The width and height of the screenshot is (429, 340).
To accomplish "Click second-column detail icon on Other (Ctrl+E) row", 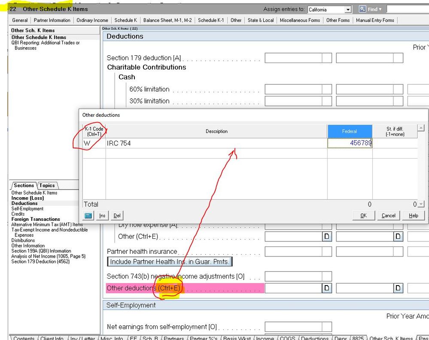I will point(399,236).
